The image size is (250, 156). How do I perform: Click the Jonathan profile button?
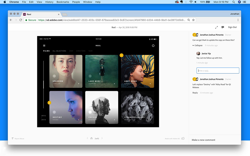pyautogui.click(x=235, y=14)
